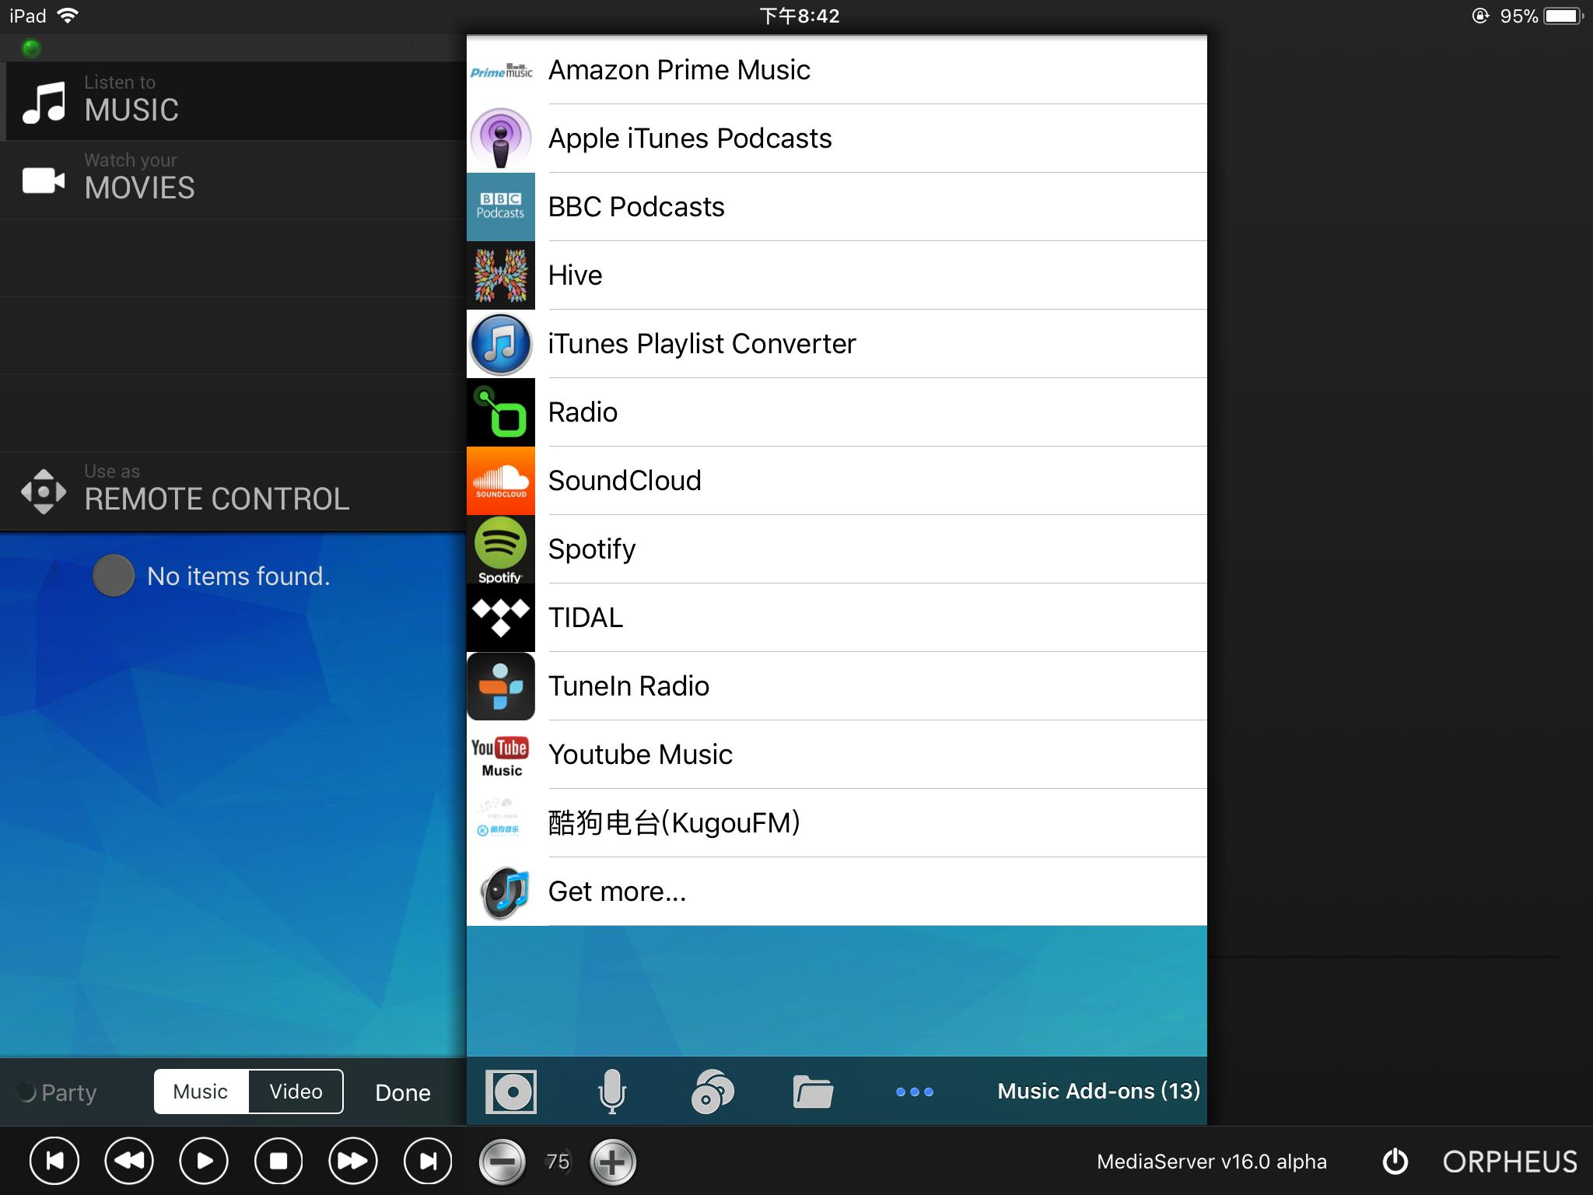Tap Get more... label
The image size is (1593, 1195).
(617, 892)
